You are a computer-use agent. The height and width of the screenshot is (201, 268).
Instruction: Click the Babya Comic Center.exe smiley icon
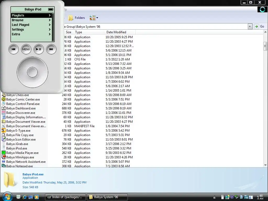[x=3, y=99]
